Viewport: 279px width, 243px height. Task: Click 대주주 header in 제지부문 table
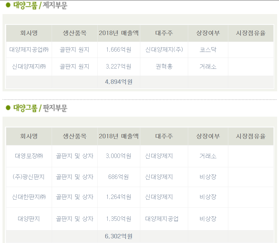coord(164,33)
